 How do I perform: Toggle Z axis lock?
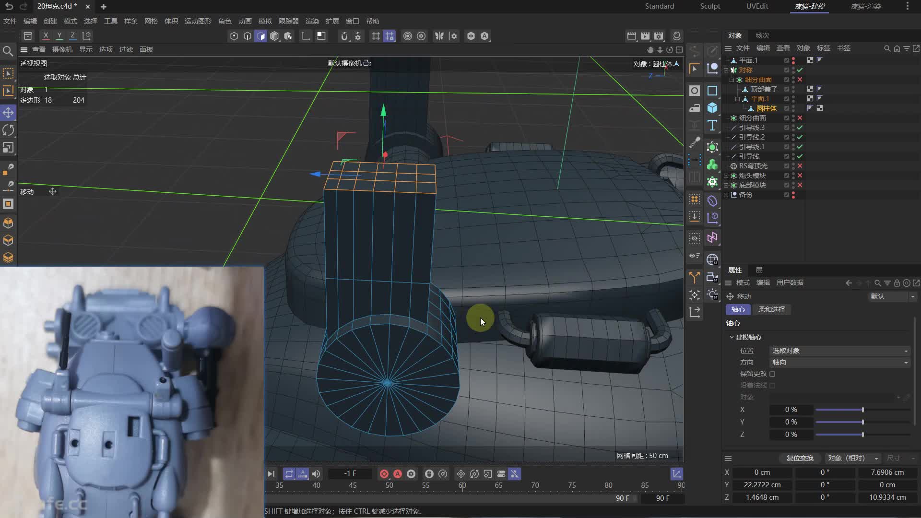pos(73,35)
